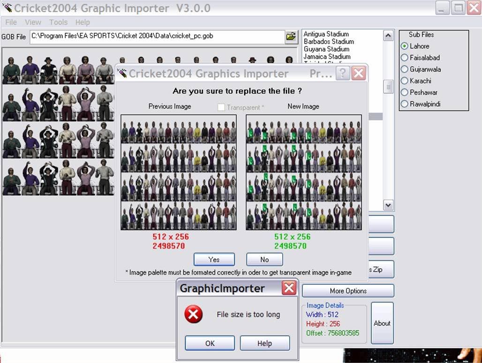Click the 'File size is too long' message

[x=249, y=314]
